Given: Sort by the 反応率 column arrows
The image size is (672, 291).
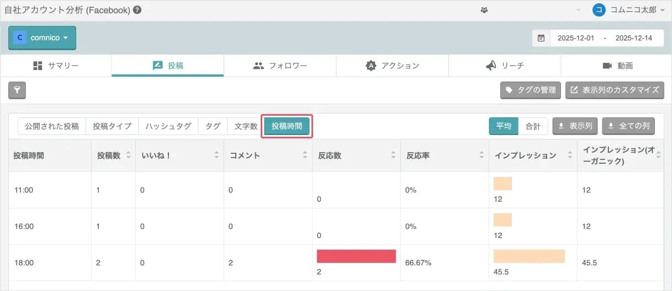Looking at the screenshot, I should coord(481,155).
